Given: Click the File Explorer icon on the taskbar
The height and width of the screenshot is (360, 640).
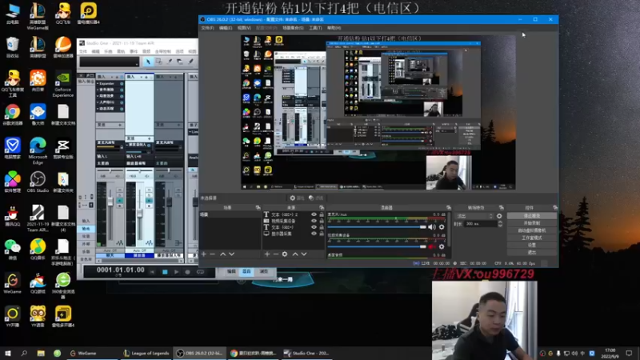Looking at the screenshot, I should pyautogui.click(x=41, y=353).
